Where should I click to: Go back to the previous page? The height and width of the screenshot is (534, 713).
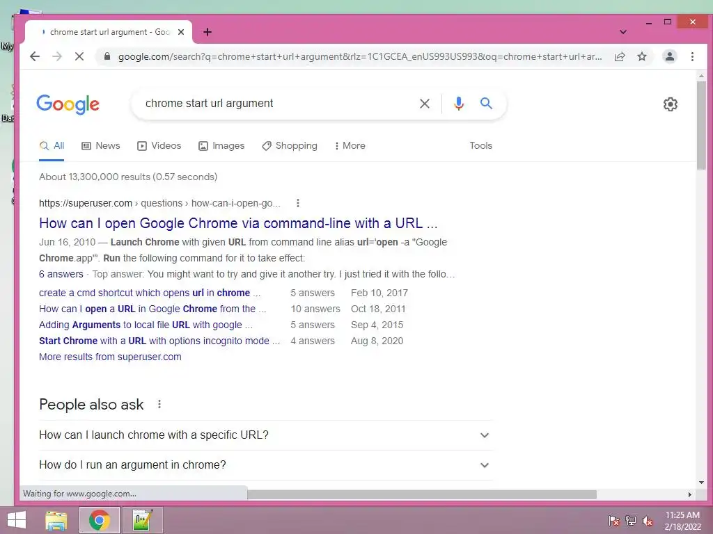pos(35,56)
